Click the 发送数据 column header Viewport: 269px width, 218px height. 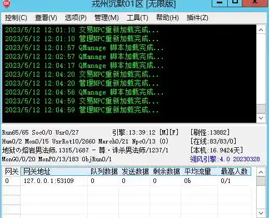point(134,171)
